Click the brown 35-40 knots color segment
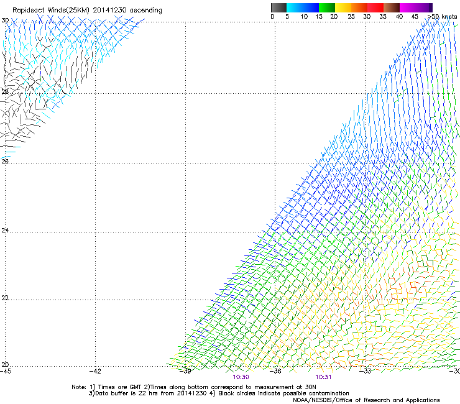Image resolution: width=460 pixels, height=404 pixels. click(392, 7)
